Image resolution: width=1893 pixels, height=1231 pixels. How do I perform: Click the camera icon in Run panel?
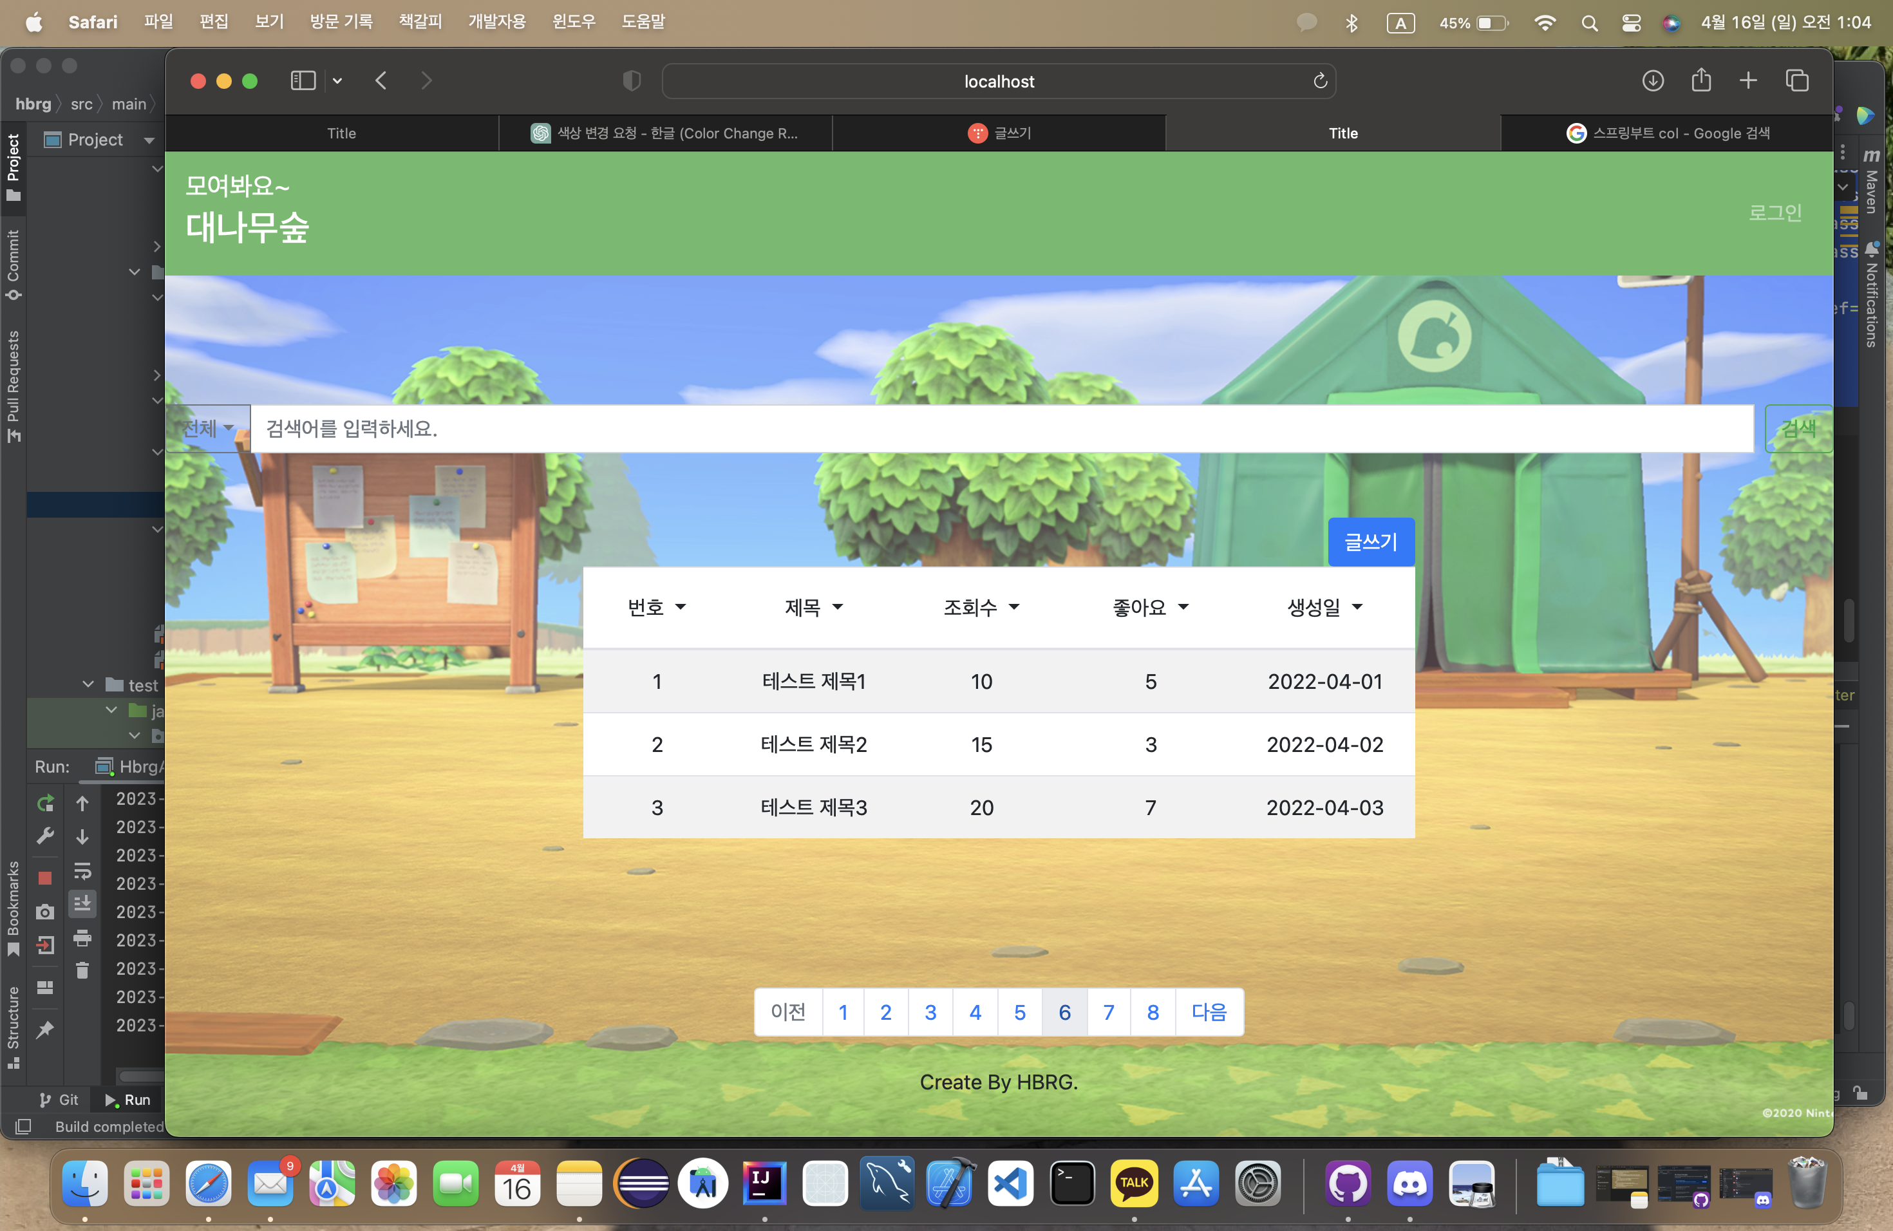[45, 911]
